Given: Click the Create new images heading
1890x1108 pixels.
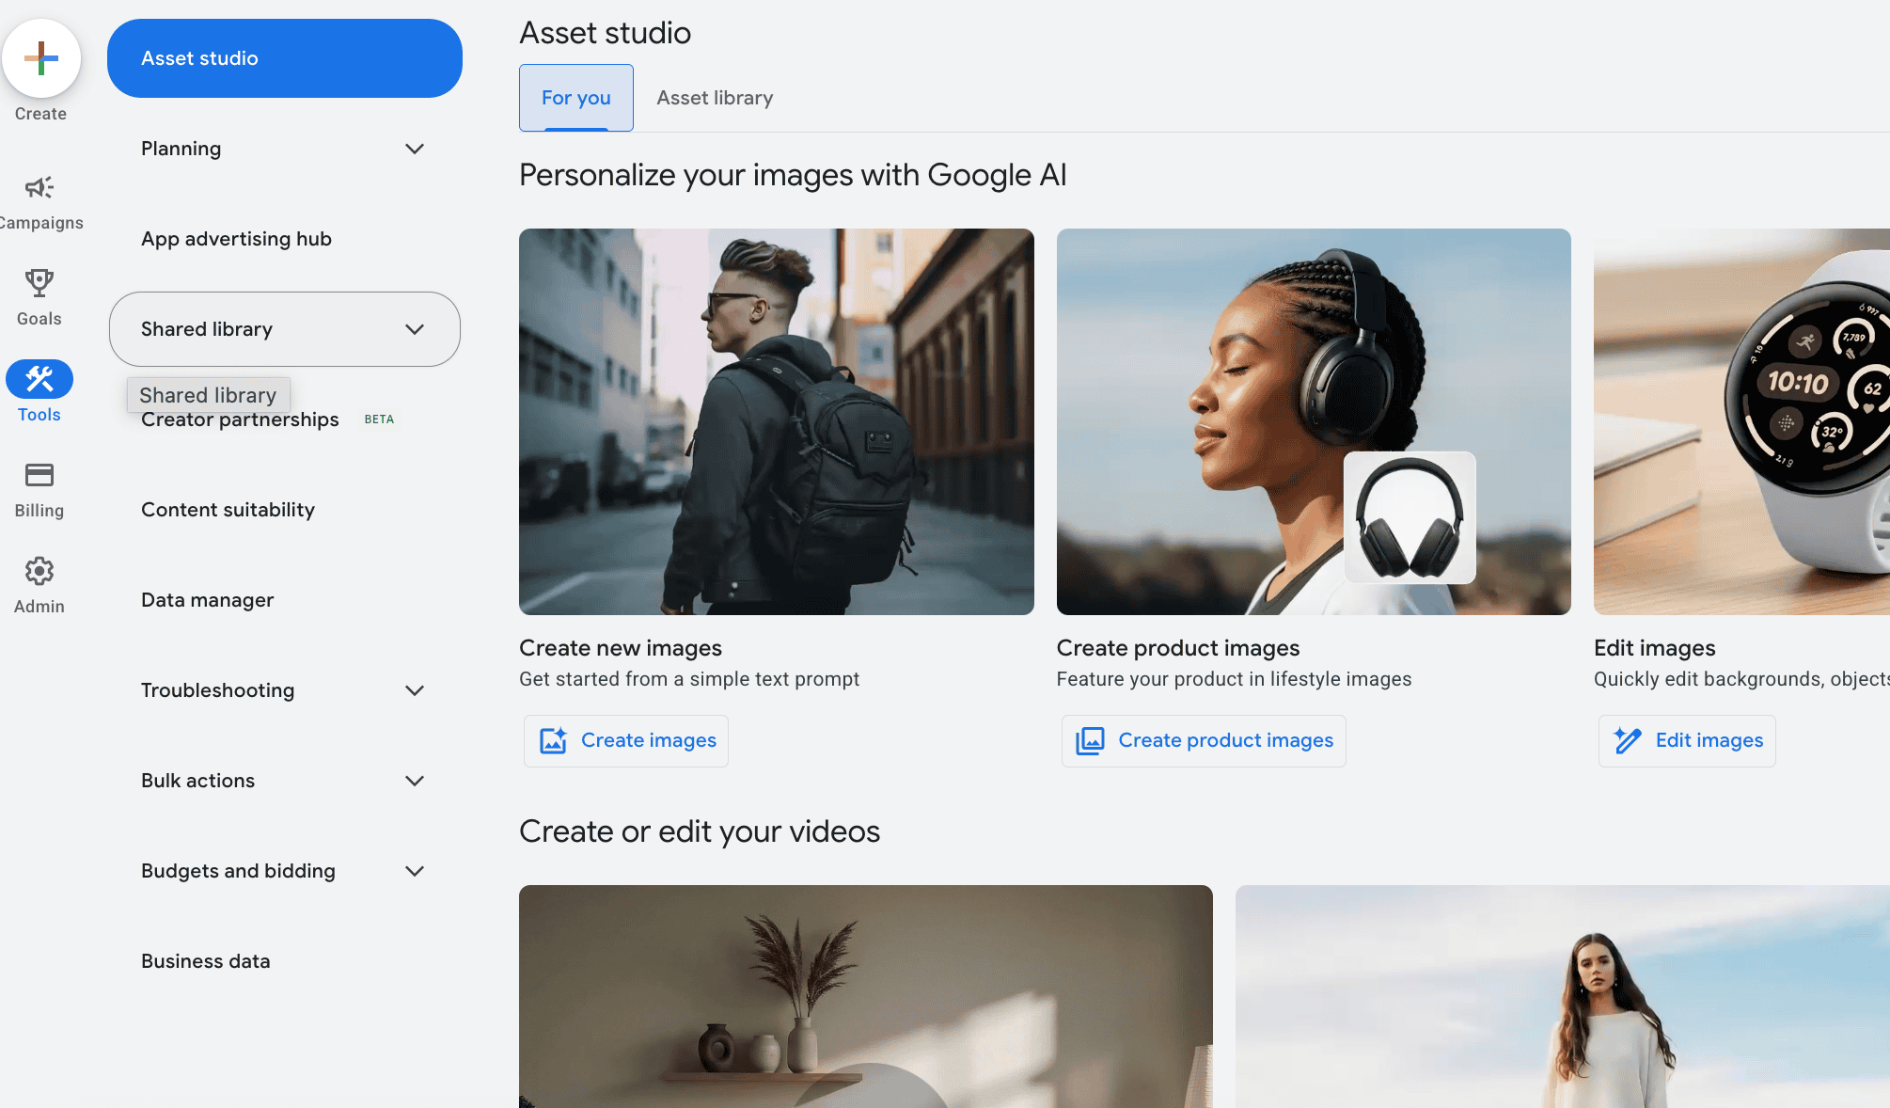Looking at the screenshot, I should tap(621, 648).
